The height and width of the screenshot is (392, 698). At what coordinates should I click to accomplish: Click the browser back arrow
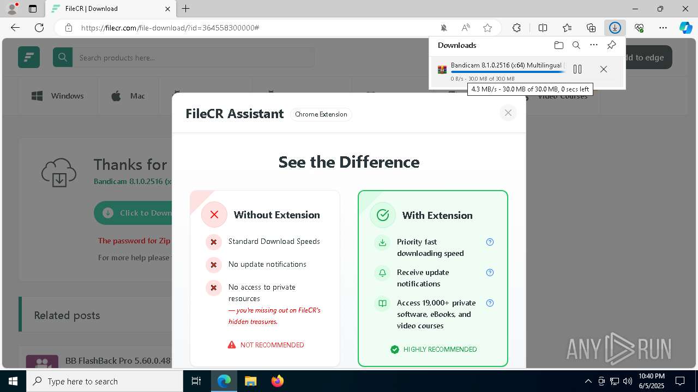pos(15,28)
